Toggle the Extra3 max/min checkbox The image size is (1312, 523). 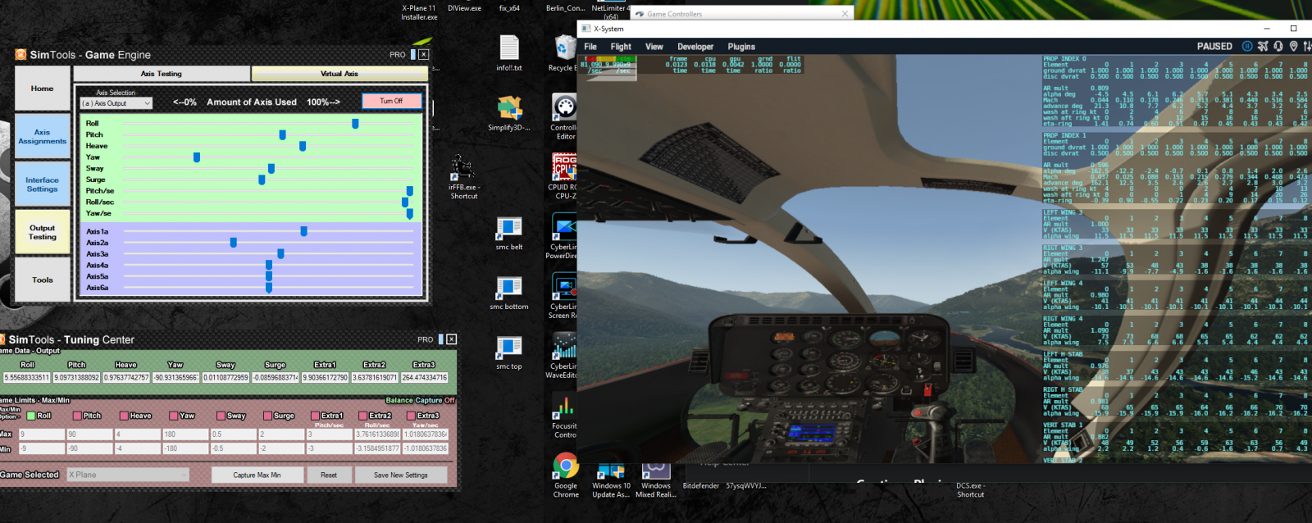point(411,416)
